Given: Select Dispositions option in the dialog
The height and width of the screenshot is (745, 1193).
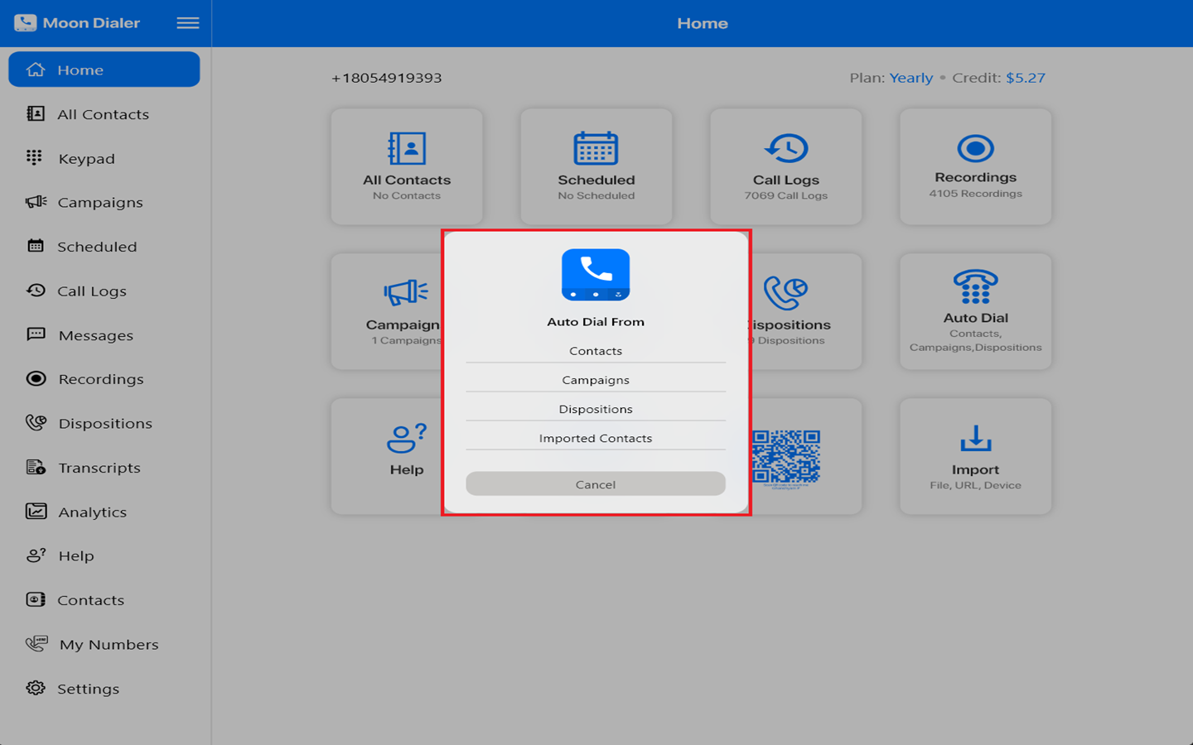Looking at the screenshot, I should pos(596,409).
